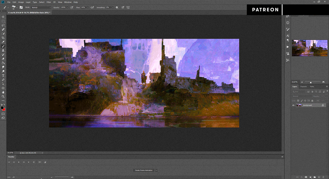This screenshot has width=329, height=179.
Task: Open the Brush Settings panel button
Action: click(x=21, y=7)
